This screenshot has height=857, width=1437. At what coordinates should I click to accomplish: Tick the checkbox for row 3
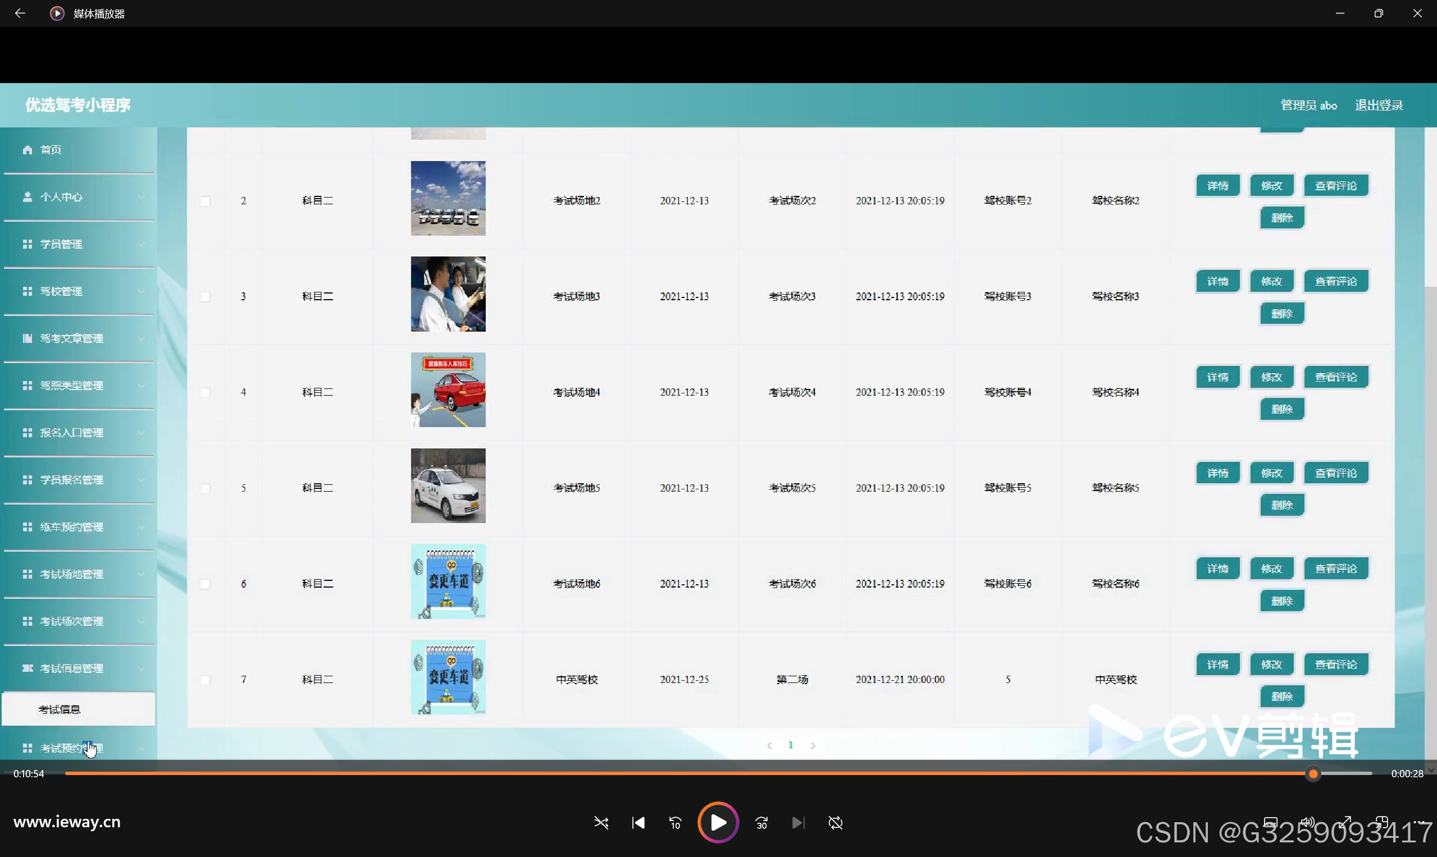[205, 297]
